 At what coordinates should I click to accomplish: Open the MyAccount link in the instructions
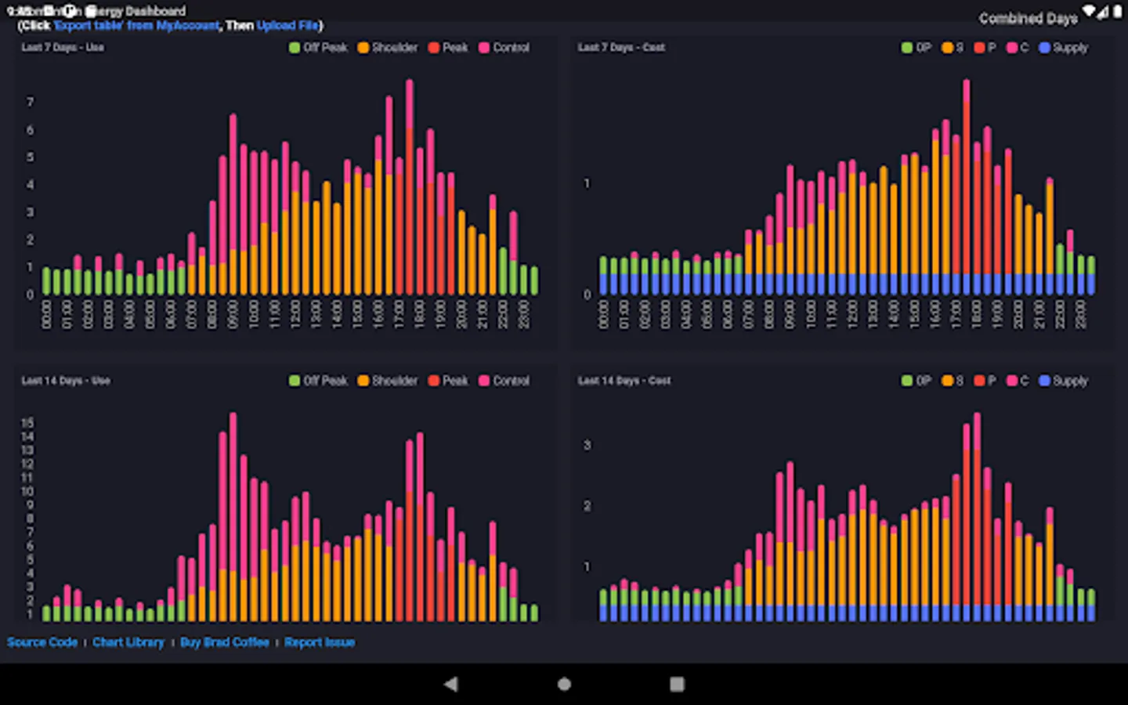click(188, 25)
